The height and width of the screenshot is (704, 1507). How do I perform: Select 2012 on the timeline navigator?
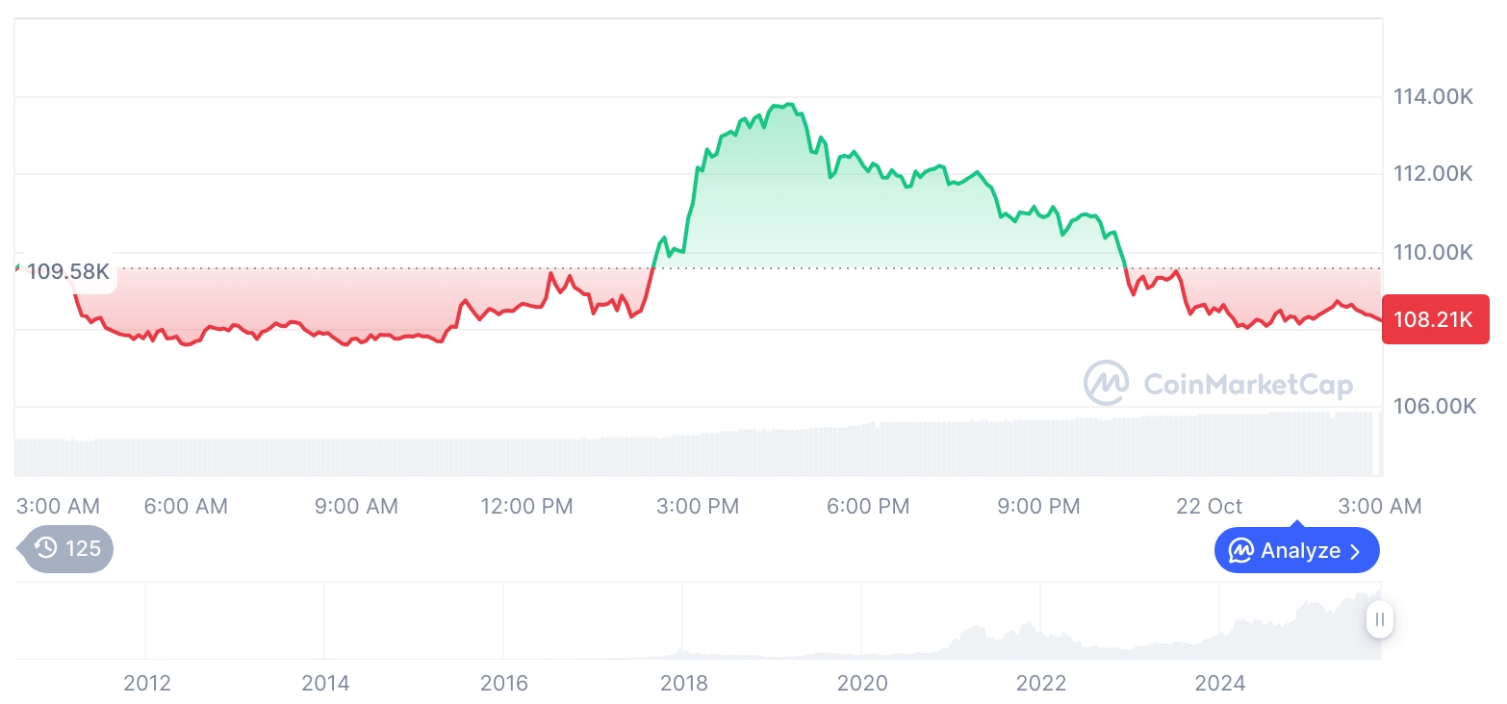(x=147, y=684)
